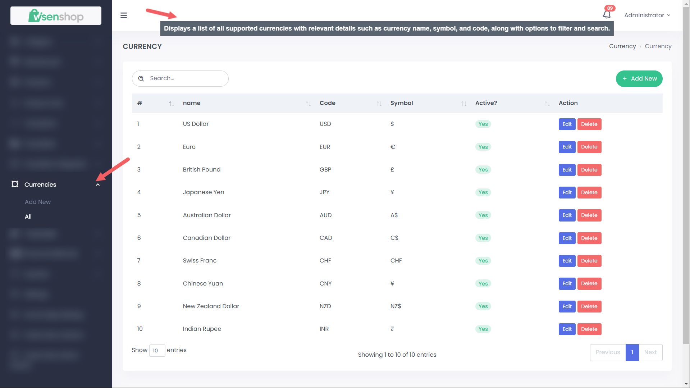Image resolution: width=690 pixels, height=388 pixels.
Task: Sort by the Code column arrows
Action: 379,104
